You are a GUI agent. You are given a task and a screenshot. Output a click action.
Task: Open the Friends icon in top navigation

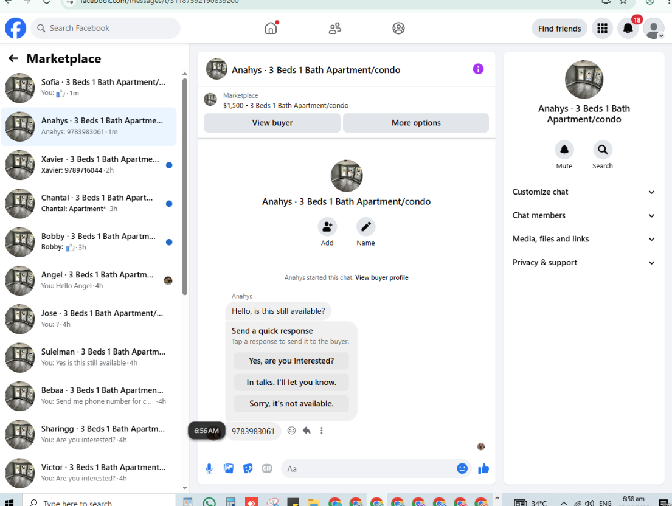[334, 28]
